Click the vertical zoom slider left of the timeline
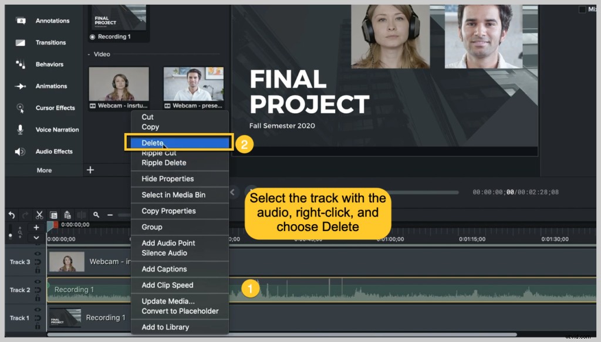 pos(10,232)
